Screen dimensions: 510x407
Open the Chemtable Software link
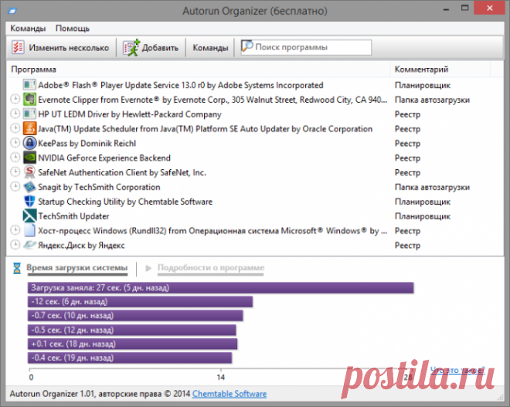pyautogui.click(x=229, y=394)
